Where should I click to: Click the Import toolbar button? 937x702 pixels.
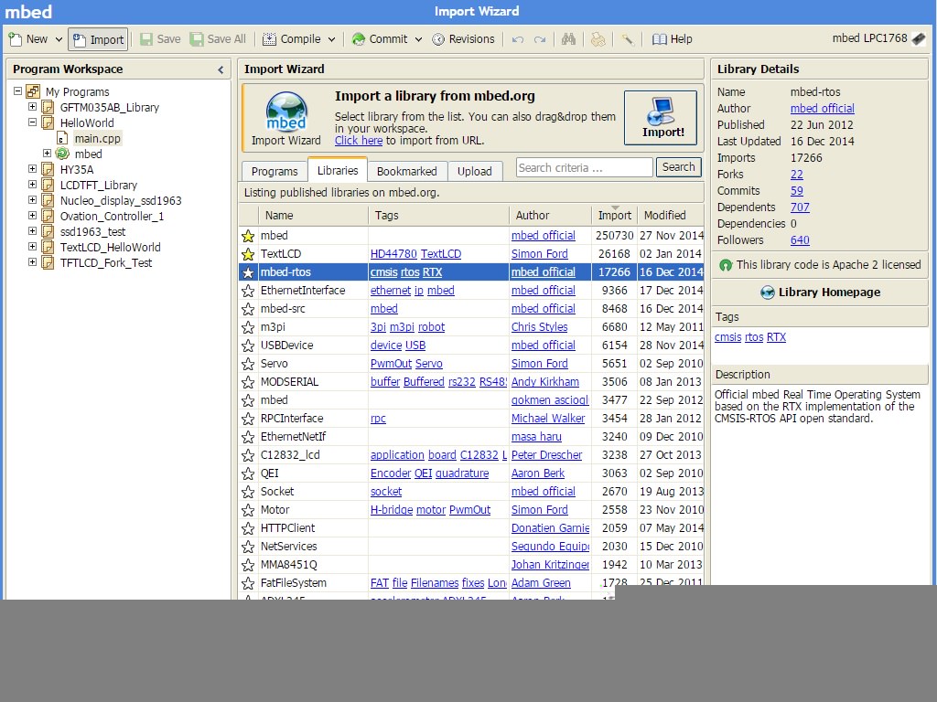[98, 39]
